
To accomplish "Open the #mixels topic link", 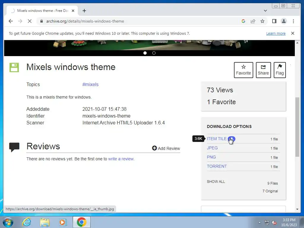I will [90, 85].
